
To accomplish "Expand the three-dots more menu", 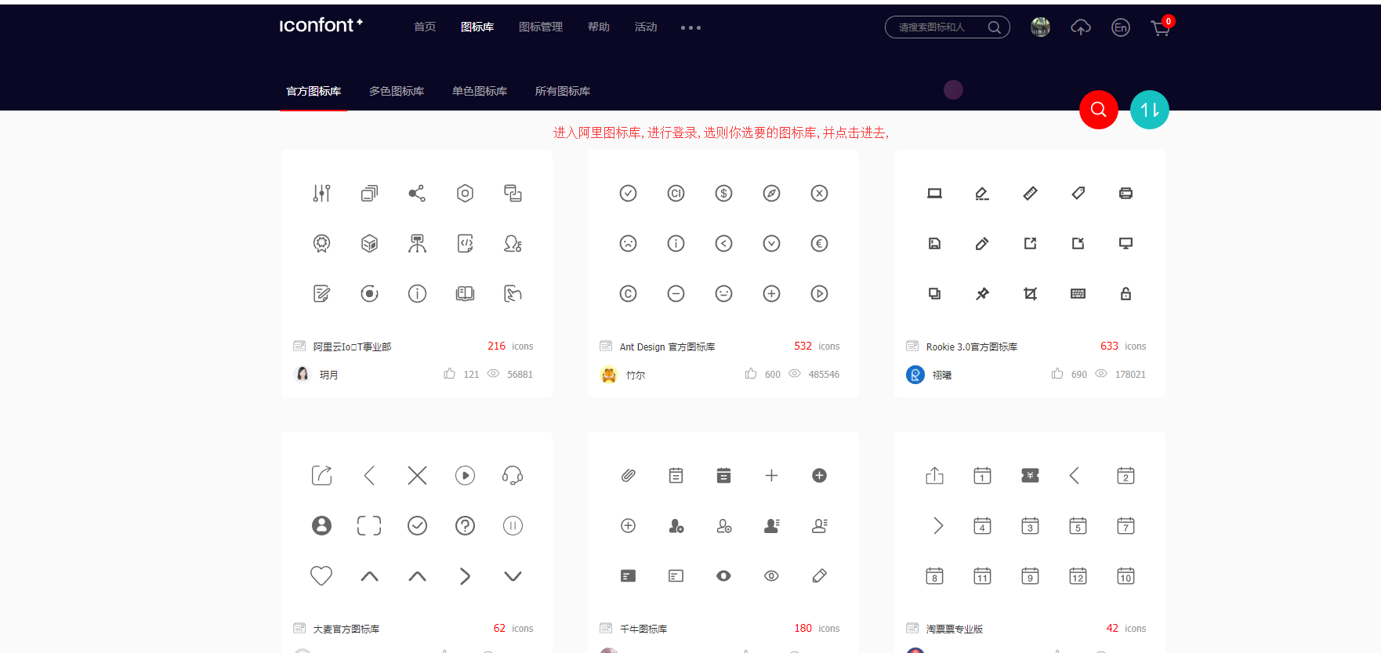I will [x=690, y=27].
